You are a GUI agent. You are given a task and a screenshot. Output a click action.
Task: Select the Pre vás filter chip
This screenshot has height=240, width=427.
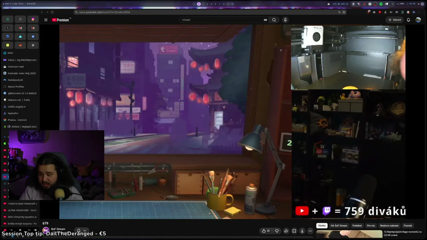pyautogui.click(x=371, y=226)
